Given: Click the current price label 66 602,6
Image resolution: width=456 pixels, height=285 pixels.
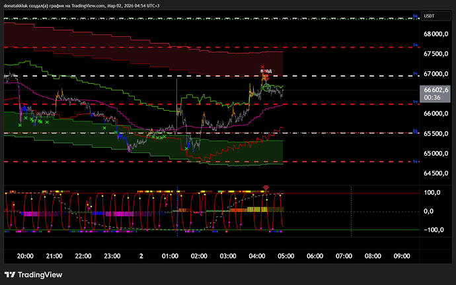Looking at the screenshot, I should coord(436,90).
